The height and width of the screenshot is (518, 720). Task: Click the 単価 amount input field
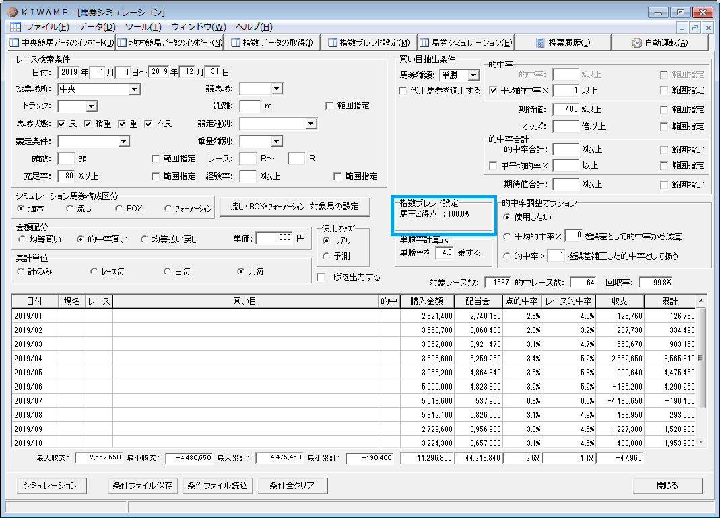pyautogui.click(x=274, y=238)
